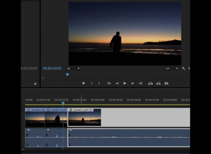Open monitor settings via the wrench icon
This screenshot has width=211, height=154.
click(x=184, y=68)
